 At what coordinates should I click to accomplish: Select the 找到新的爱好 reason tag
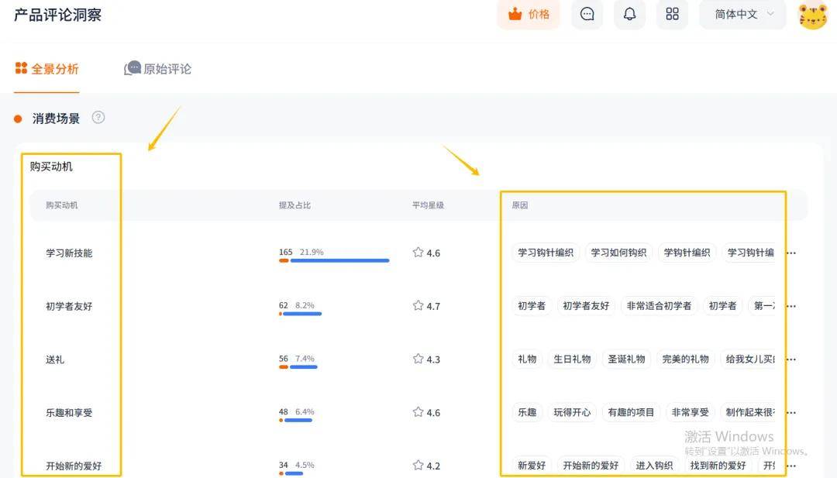[x=718, y=465]
